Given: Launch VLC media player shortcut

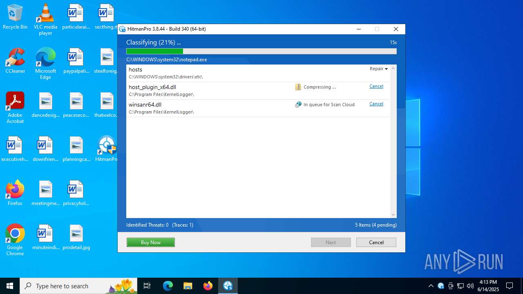Looking at the screenshot, I should point(45,20).
